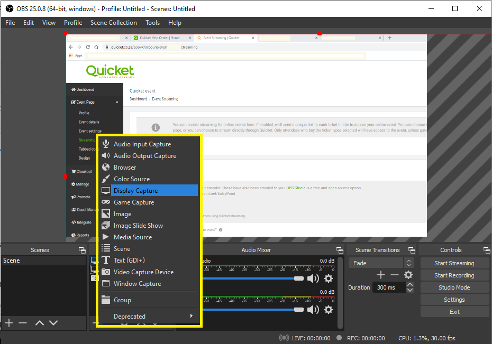
Task: Open lower audio channel settings gear
Action: click(x=328, y=310)
